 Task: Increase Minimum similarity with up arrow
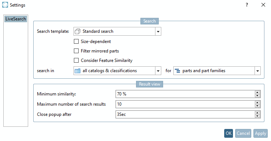257,92
